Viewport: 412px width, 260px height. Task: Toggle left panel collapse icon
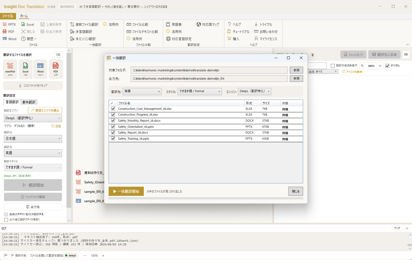58,54
